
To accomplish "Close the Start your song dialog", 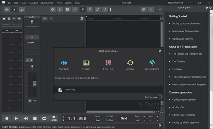I will (x=160, y=51).
